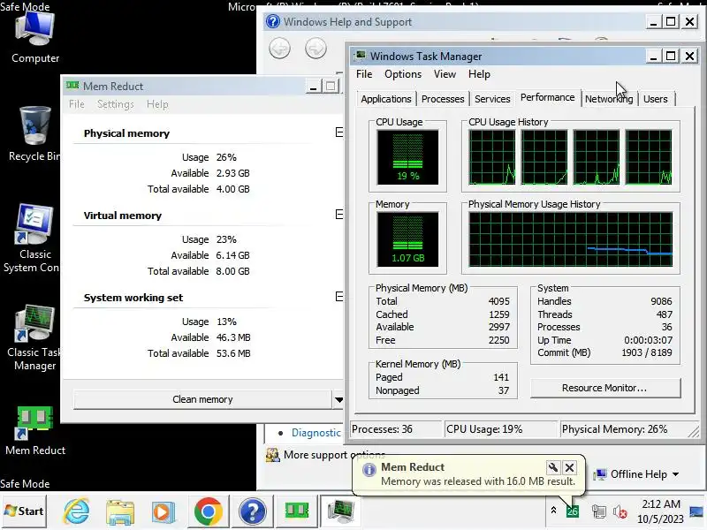Open the Settings menu in Mem Reduct
707x530 pixels.
click(116, 104)
